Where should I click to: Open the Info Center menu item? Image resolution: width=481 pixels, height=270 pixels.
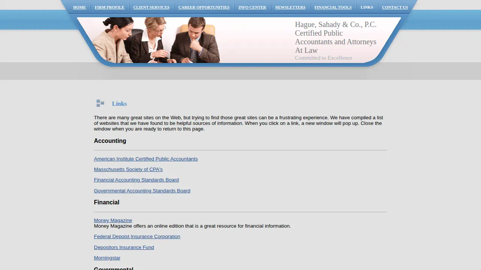252,7
